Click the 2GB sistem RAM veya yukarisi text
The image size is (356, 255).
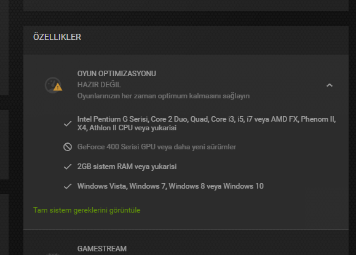(x=127, y=167)
